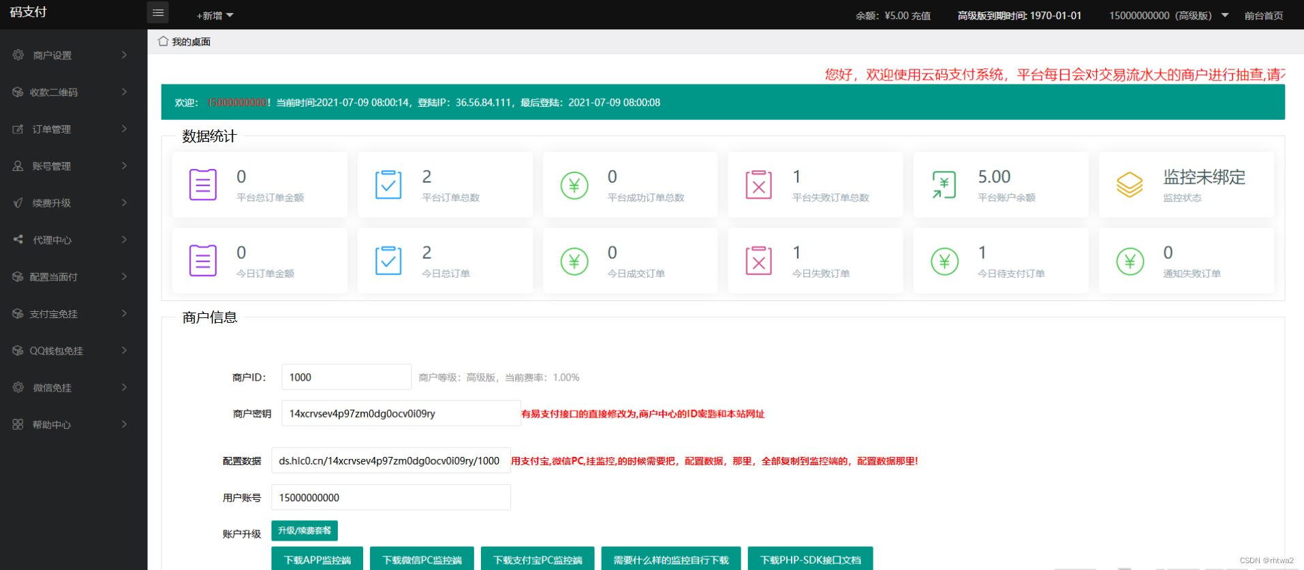Expand the 支付宝免挂 chevron
The image size is (1304, 570).
124,313
